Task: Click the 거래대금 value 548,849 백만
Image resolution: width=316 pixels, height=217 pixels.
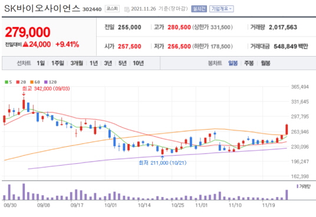Action: (x=291, y=47)
